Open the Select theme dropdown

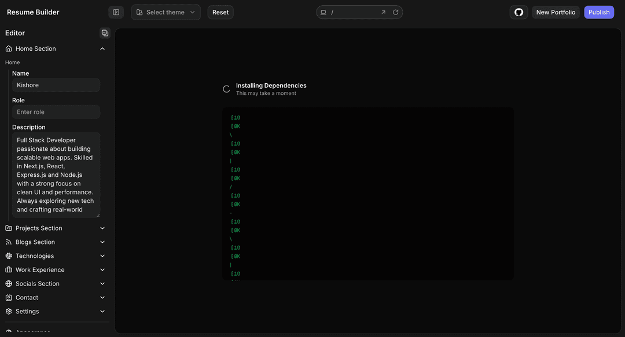pos(166,12)
